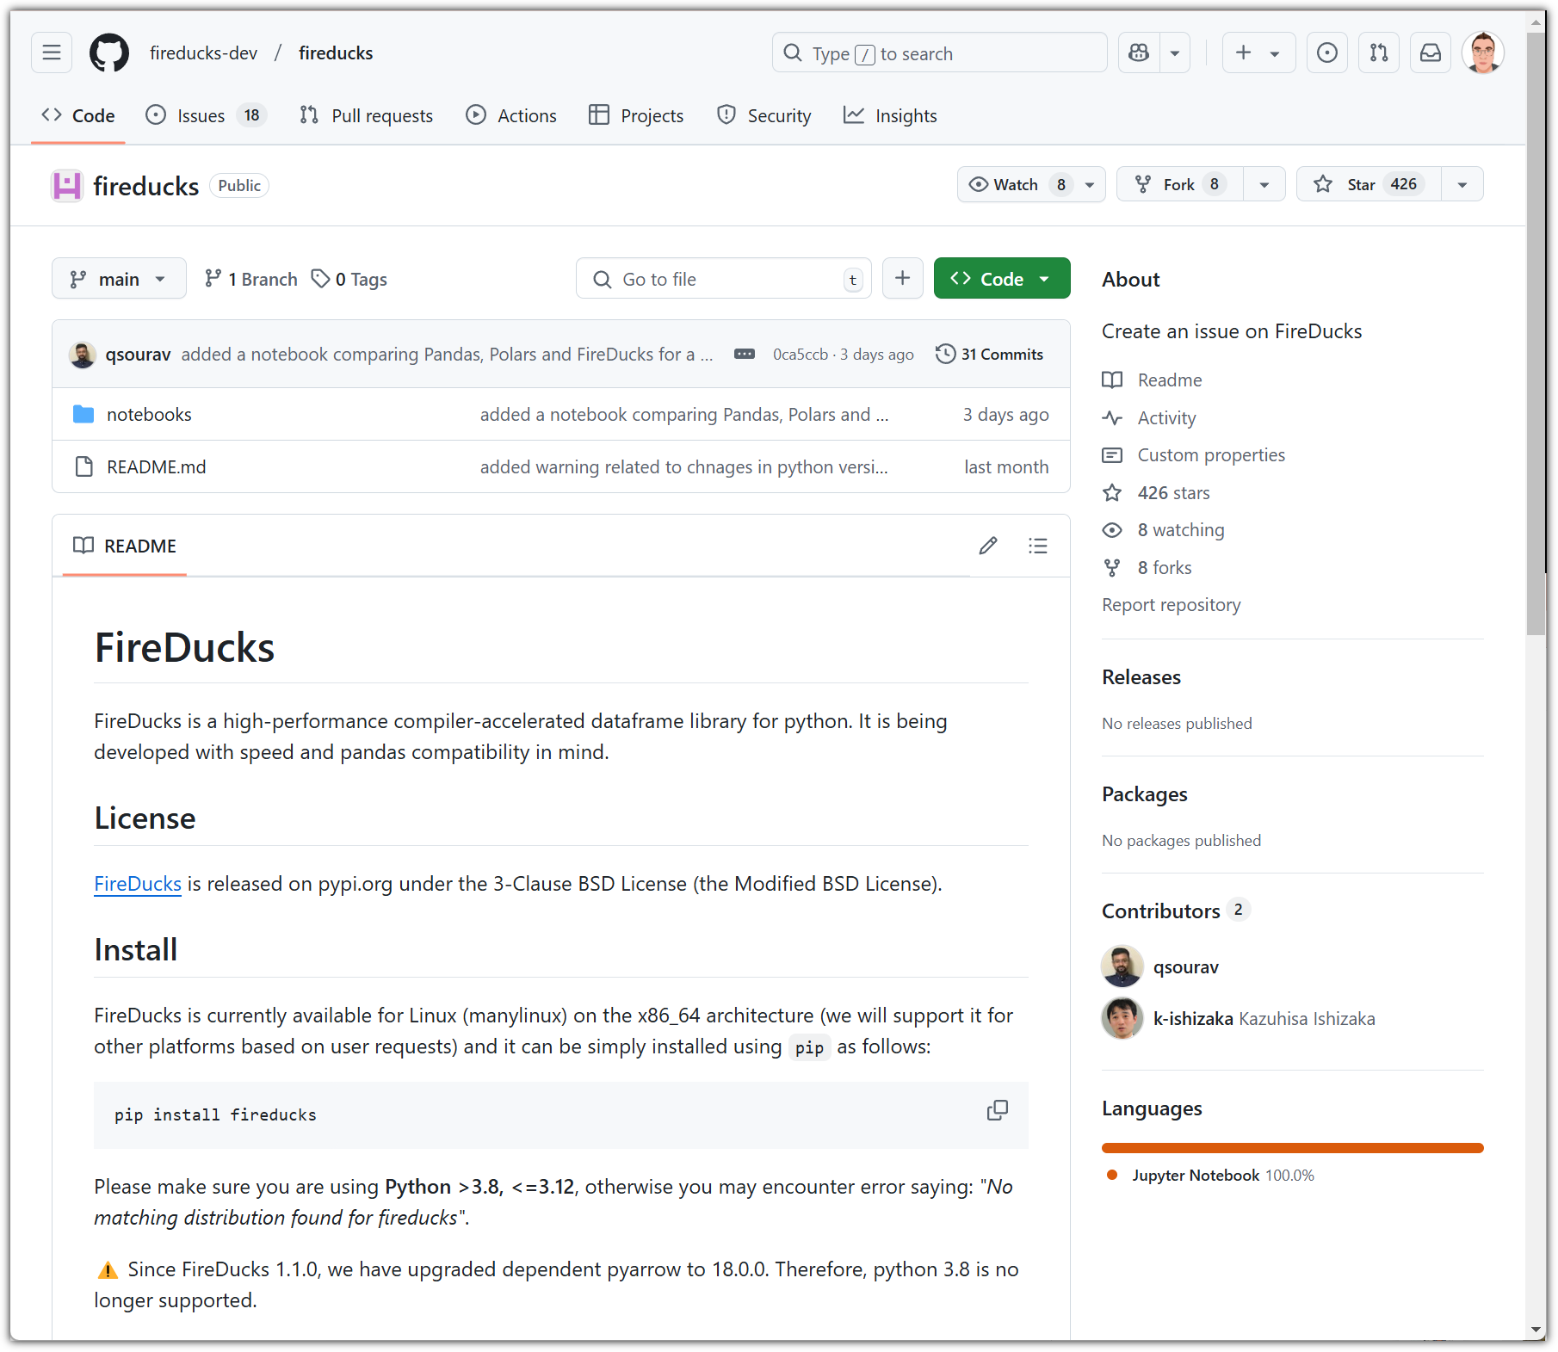Open Activity link in About sidebar
Viewport: 1558px width, 1352px height.
1149,418
